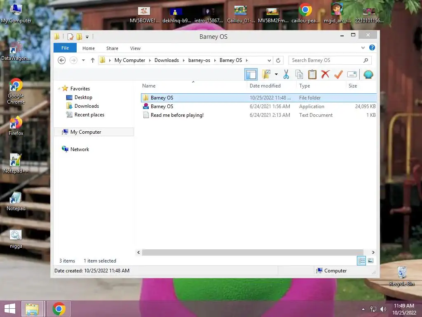
Task: Open quick access Properties icon in title bar
Action: pos(70,36)
